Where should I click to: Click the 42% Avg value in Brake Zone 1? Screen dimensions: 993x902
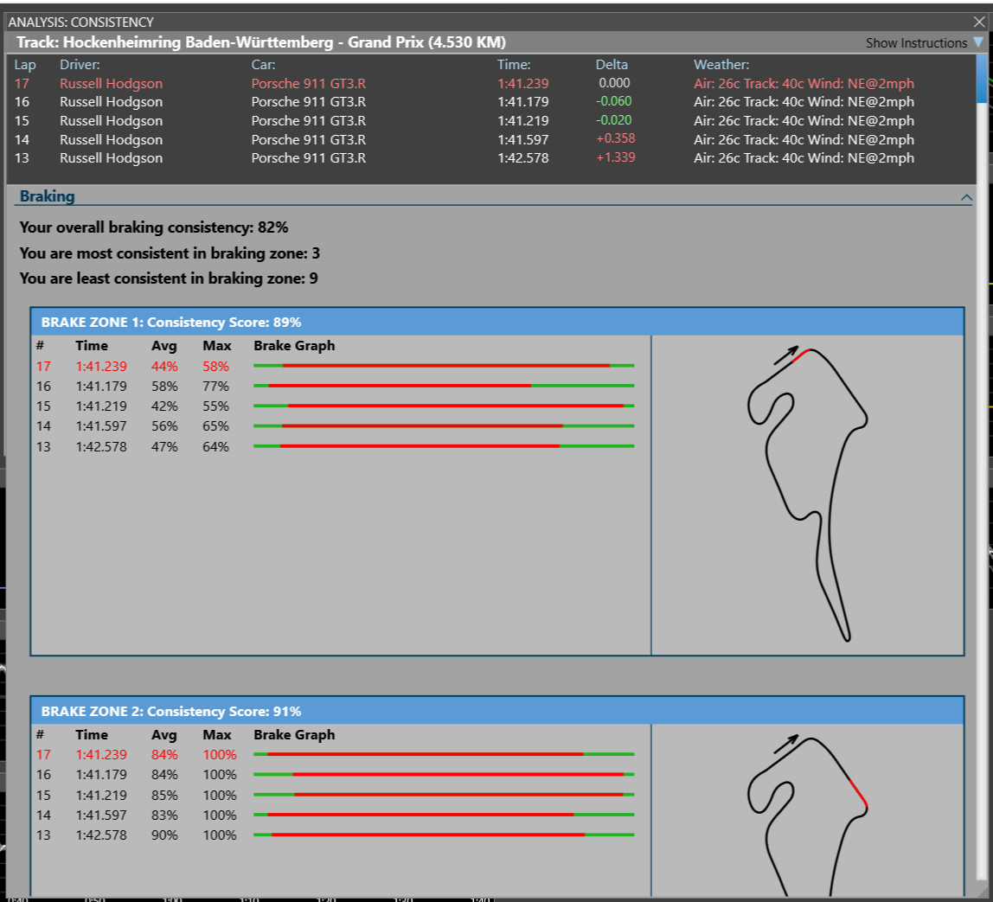point(164,406)
